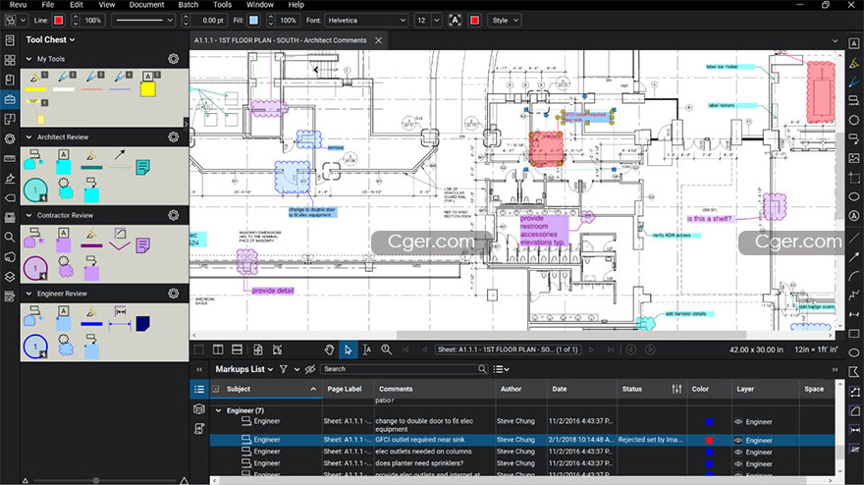Toggle layer eye for 'change to double door' row
The height and width of the screenshot is (485, 864).
pos(738,421)
